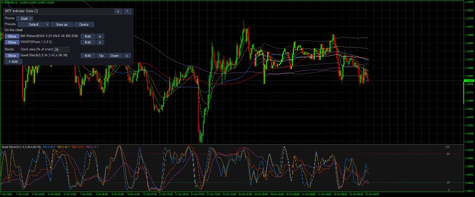Click the purple %D 4 value in sub-window
This screenshot has width=475, height=197.
[93, 147]
